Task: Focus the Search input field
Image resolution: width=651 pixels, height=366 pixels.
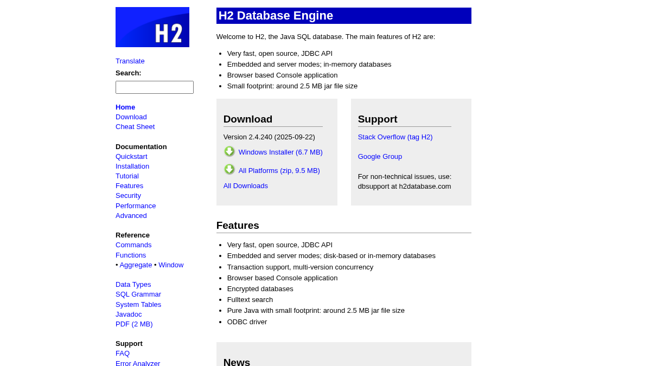Action: pos(155,87)
